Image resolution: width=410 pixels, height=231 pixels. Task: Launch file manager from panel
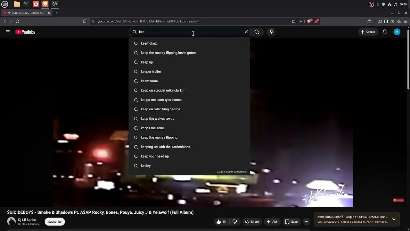tap(17, 4)
